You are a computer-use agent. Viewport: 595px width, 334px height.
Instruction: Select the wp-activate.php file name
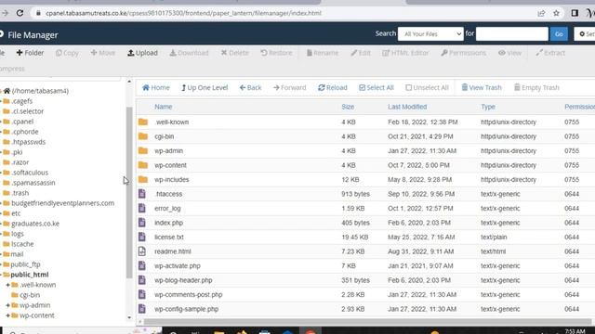point(178,266)
